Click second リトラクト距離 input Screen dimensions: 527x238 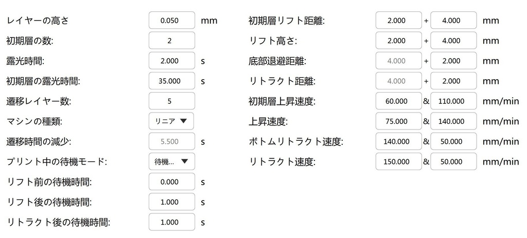[x=453, y=81]
